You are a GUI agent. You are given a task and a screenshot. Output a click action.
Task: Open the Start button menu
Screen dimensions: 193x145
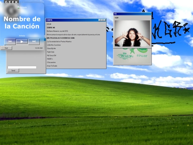6,48
